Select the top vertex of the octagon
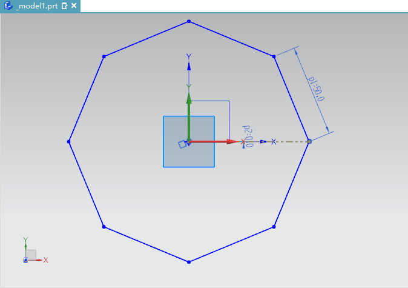Screen dimensions: 408x288 coord(189,21)
